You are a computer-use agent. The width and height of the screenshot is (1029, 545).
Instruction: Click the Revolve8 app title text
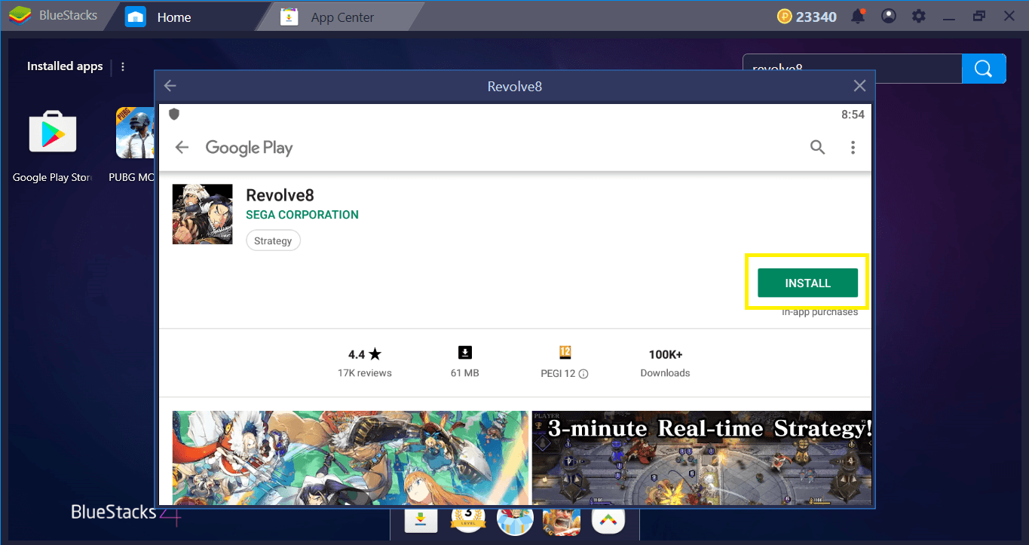pos(280,195)
